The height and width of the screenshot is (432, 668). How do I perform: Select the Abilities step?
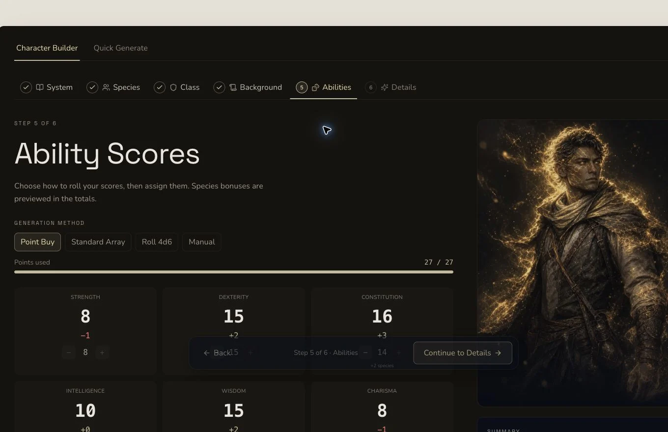point(324,87)
